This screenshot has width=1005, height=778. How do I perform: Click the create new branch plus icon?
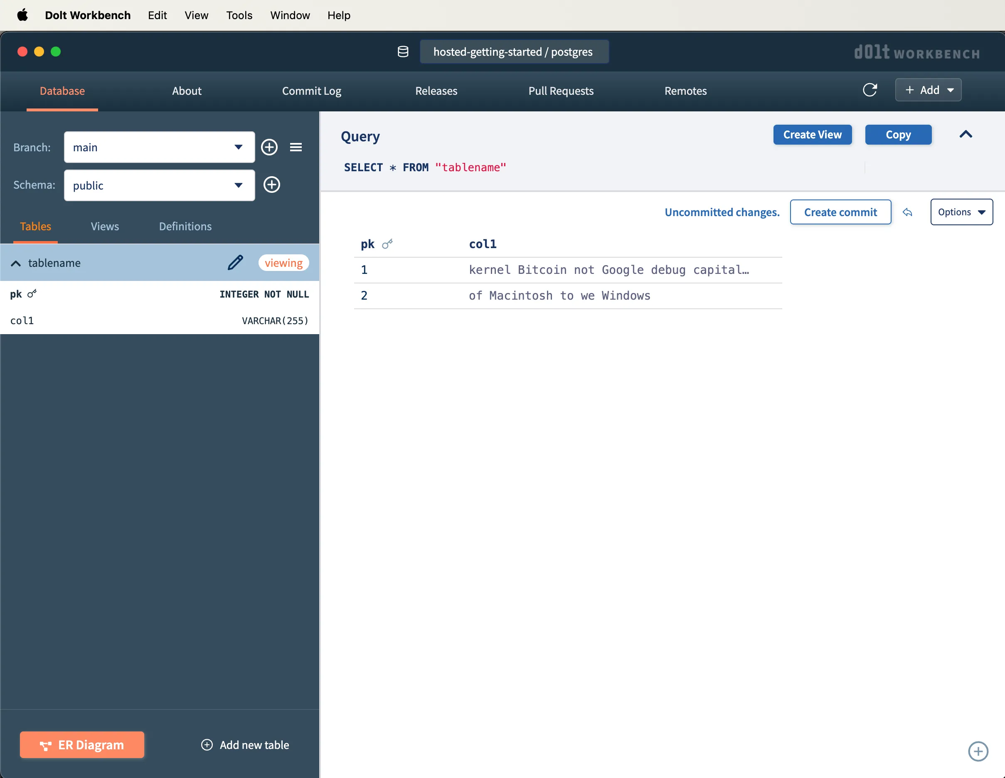point(269,147)
